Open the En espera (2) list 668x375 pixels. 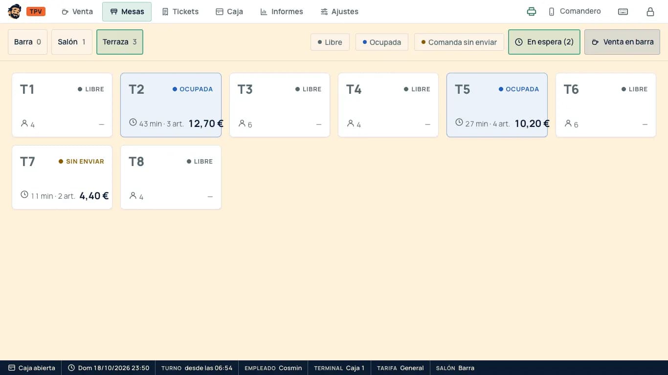pyautogui.click(x=544, y=42)
